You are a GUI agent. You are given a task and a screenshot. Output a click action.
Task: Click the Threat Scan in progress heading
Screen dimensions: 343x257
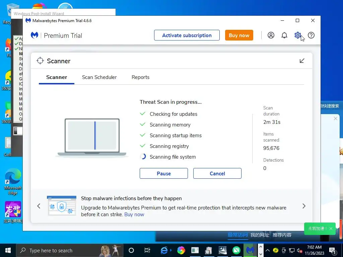(170, 102)
